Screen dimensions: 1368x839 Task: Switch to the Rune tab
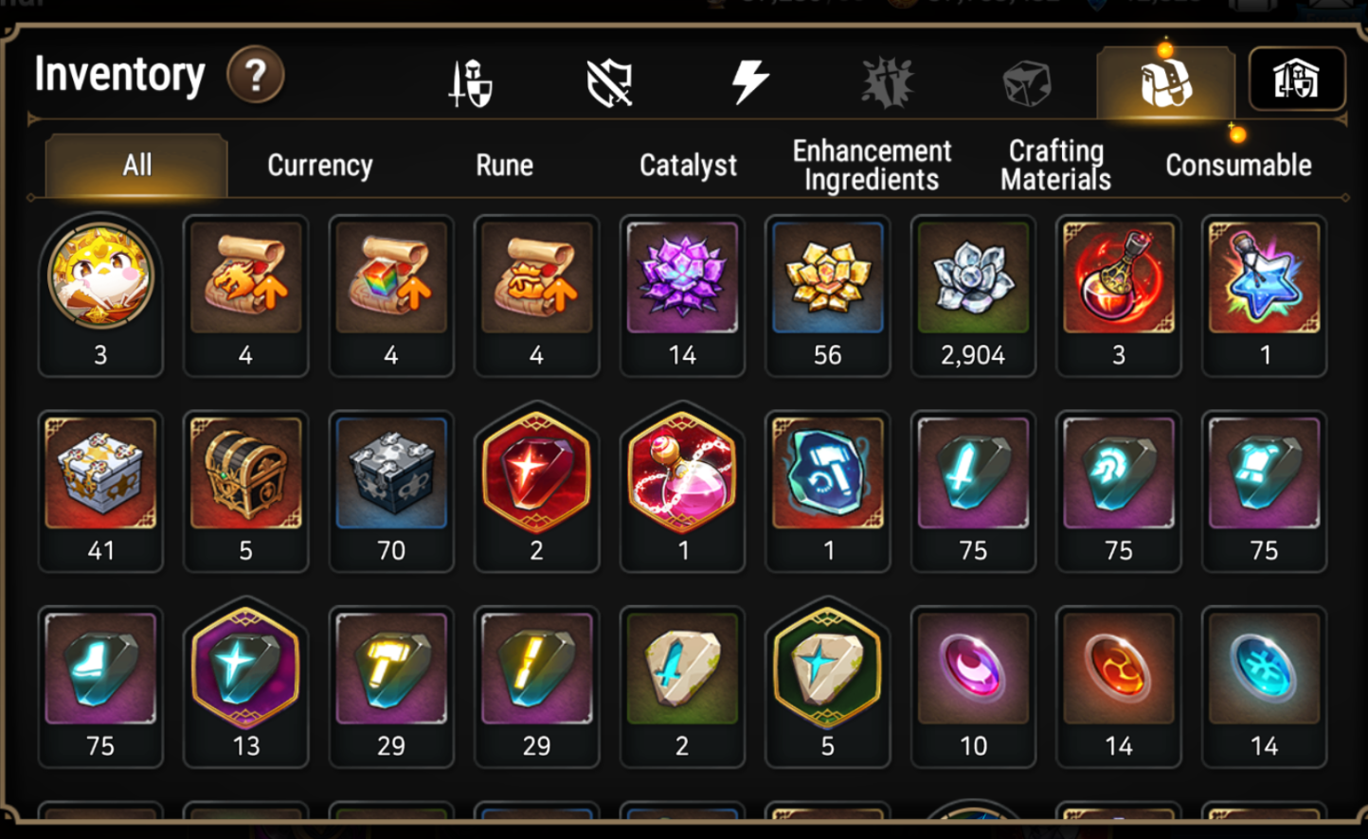point(504,166)
